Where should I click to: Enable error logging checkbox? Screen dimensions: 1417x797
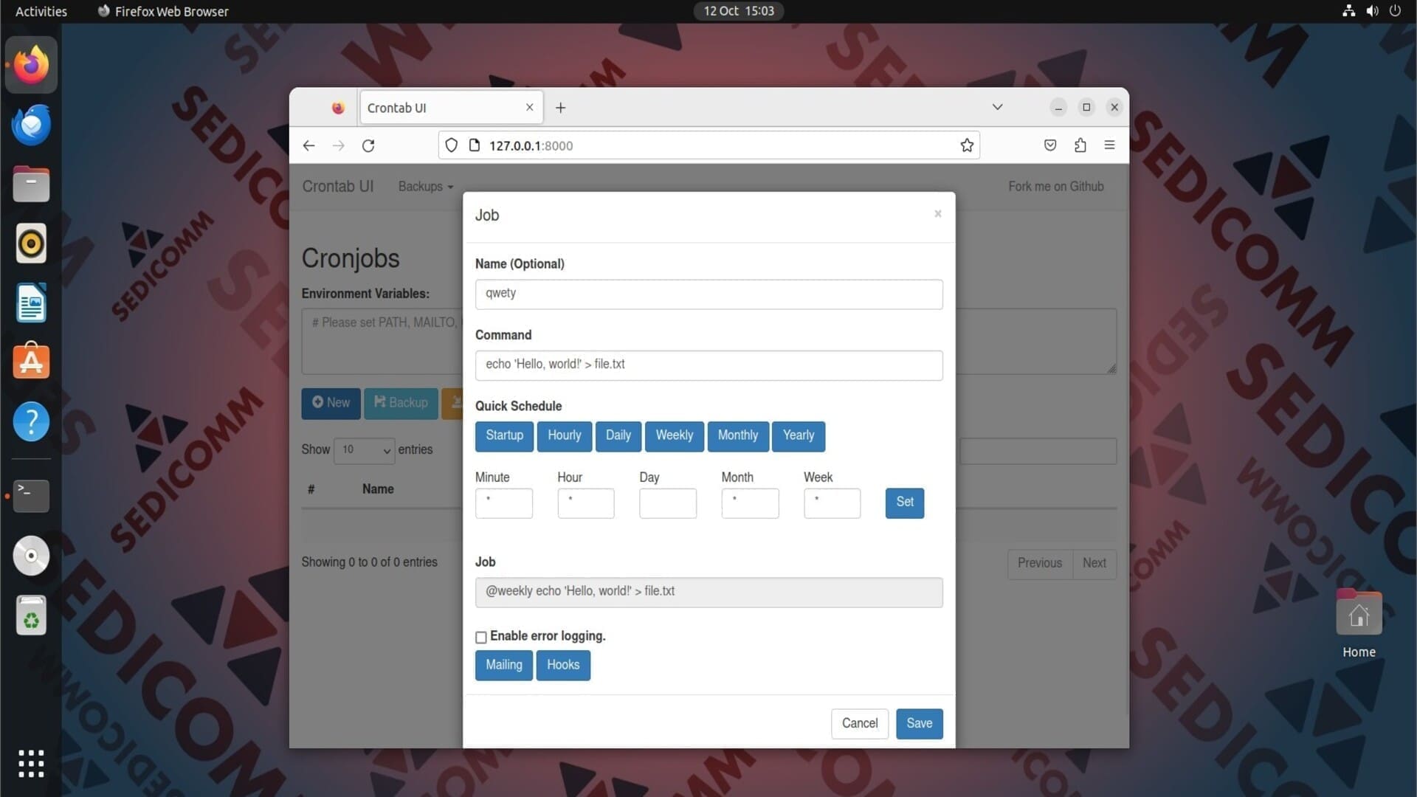pos(481,637)
